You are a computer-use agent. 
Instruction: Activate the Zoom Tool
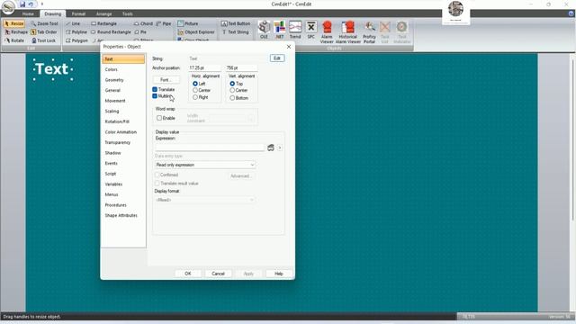44,23
